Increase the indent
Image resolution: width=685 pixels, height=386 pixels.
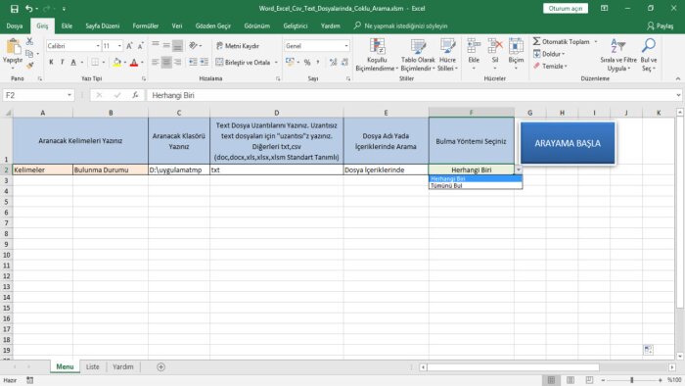pyautogui.click(x=204, y=63)
